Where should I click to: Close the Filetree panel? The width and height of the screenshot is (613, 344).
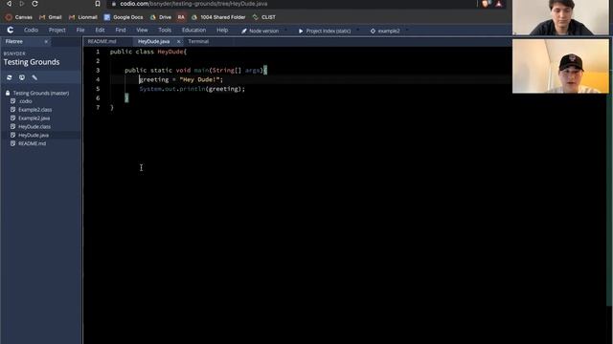[46, 41]
